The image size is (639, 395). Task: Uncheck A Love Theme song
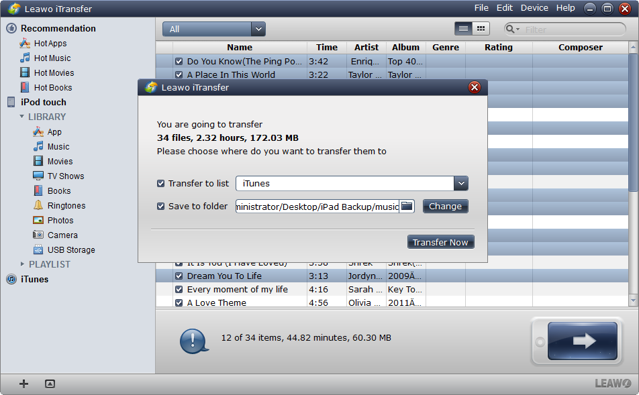(179, 303)
